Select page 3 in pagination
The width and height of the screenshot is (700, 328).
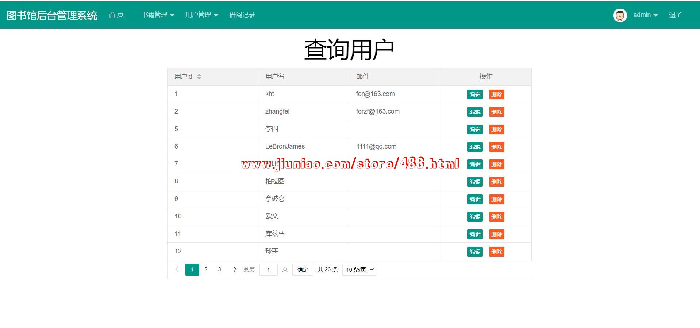[x=219, y=269]
